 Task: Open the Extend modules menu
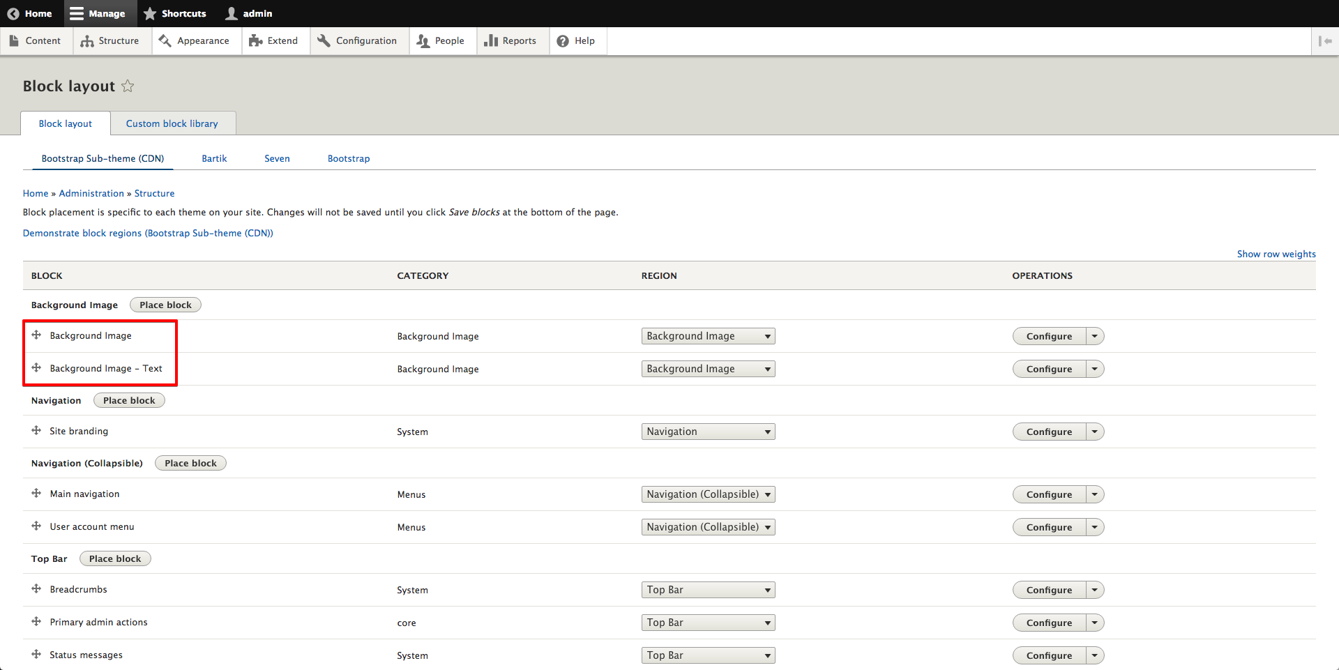pyautogui.click(x=274, y=41)
